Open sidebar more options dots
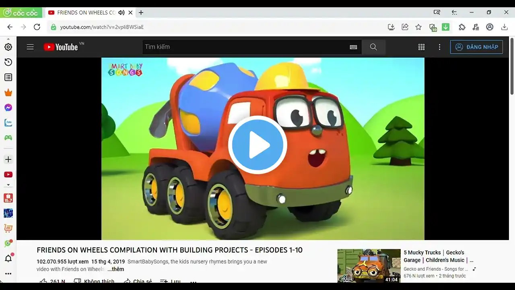This screenshot has width=515, height=290. tap(8, 273)
